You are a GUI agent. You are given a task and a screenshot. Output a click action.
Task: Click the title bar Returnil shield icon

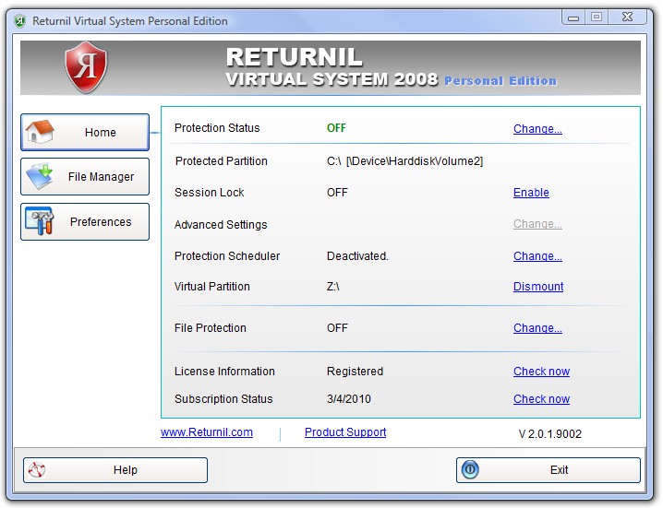(x=20, y=21)
